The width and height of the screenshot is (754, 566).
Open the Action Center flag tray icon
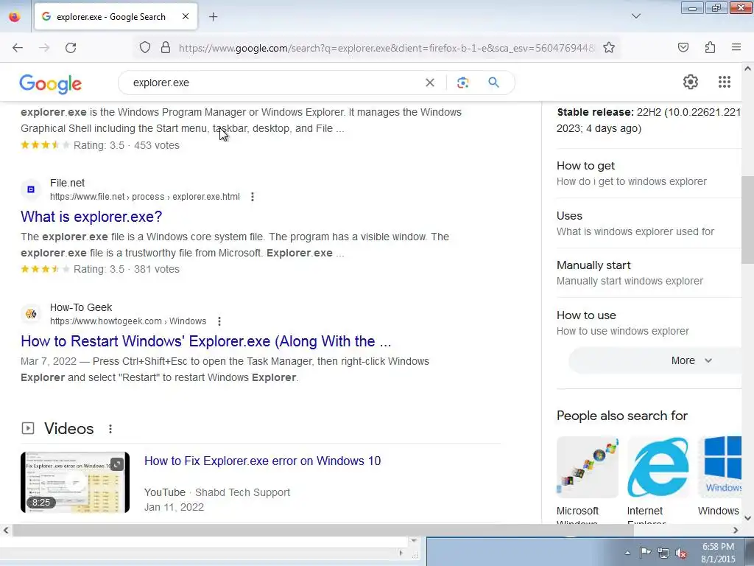tap(645, 553)
